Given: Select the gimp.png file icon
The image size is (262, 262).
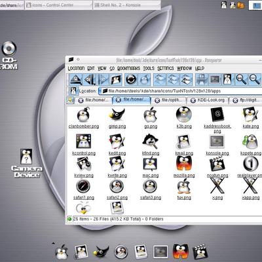Looking at the screenshot, I should [x=117, y=115].
